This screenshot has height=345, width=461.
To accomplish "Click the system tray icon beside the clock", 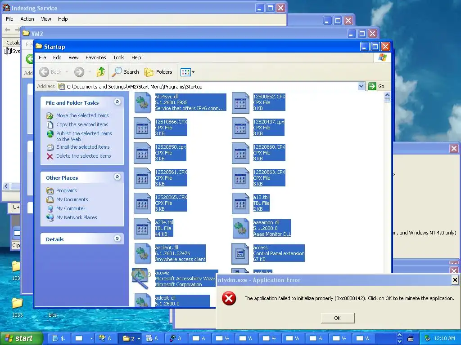I will (428, 338).
